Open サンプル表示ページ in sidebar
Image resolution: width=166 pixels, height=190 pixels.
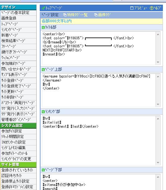pos(18,75)
